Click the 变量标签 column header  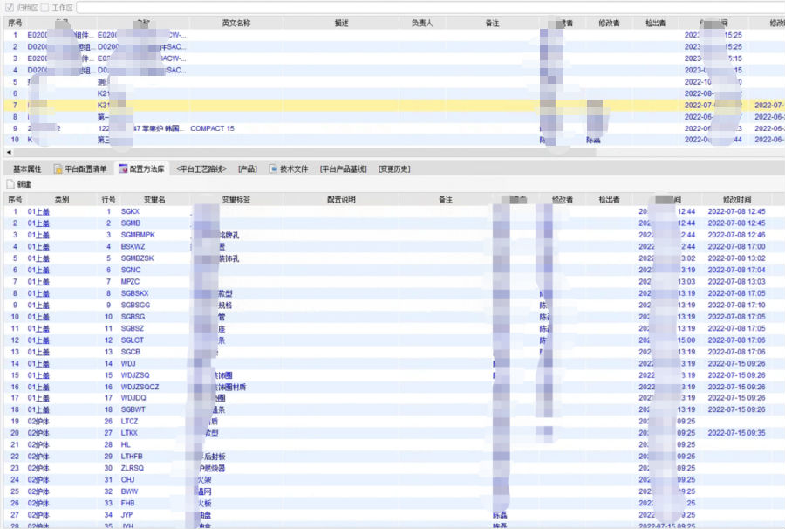point(235,199)
